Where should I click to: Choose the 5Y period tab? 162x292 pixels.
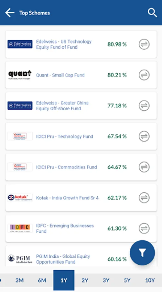(127, 280)
